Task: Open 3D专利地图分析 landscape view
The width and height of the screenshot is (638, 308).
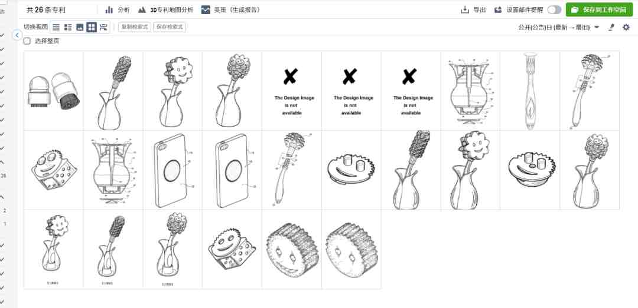Action: pos(165,10)
